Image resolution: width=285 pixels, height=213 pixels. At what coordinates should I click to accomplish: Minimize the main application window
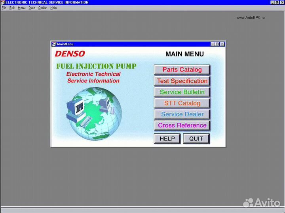(x=272, y=2)
